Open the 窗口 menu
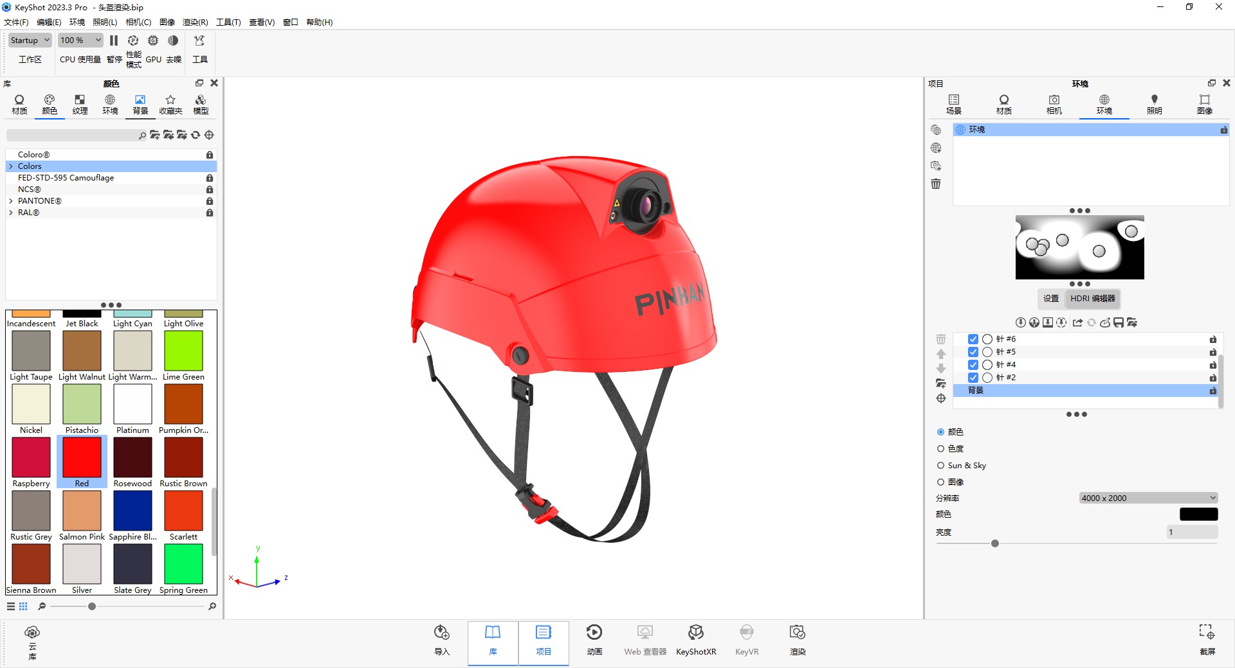Screen dimensions: 1235x668 [x=291, y=22]
